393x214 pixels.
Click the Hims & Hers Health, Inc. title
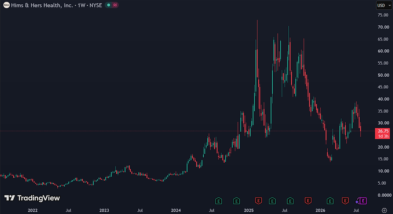click(x=42, y=5)
